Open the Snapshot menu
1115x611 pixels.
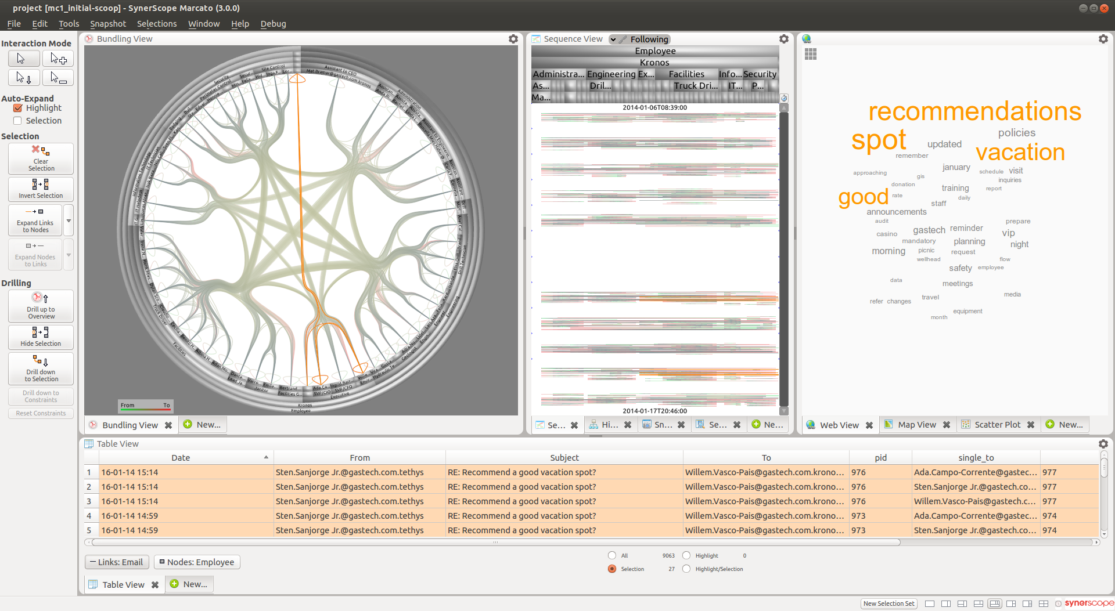[108, 24]
